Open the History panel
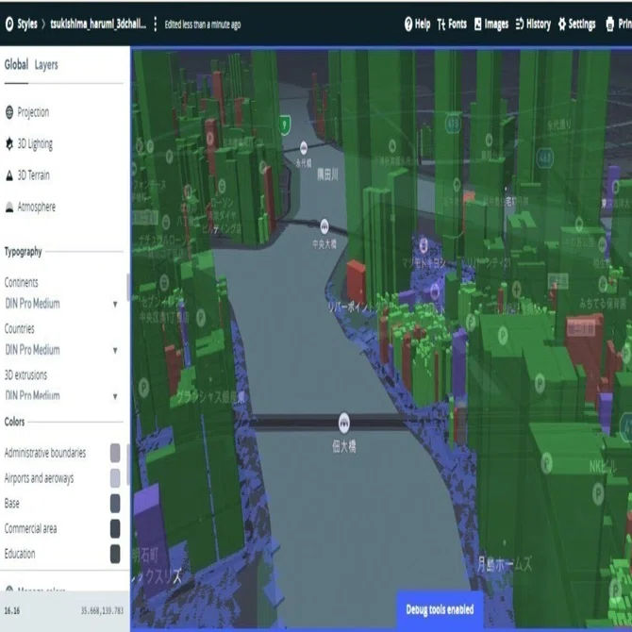 (x=533, y=25)
